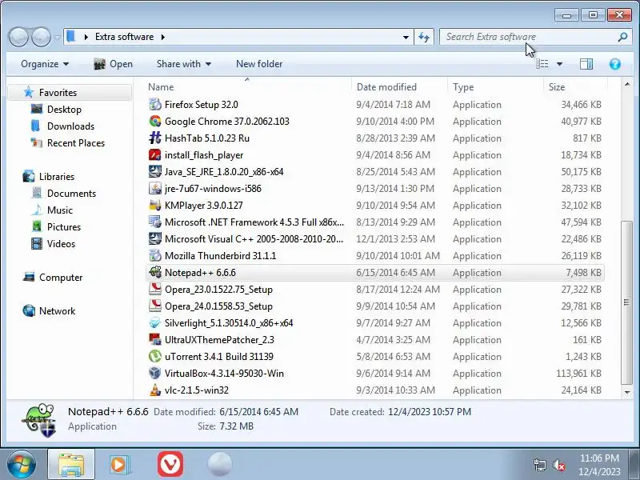Click the Google Chrome 37.0.2062.103 icon
The width and height of the screenshot is (640, 480).
[x=155, y=122]
